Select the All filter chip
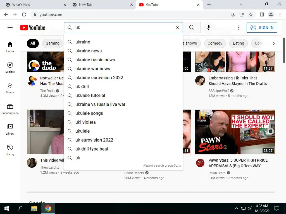This screenshot has height=214, width=286. [x=33, y=43]
